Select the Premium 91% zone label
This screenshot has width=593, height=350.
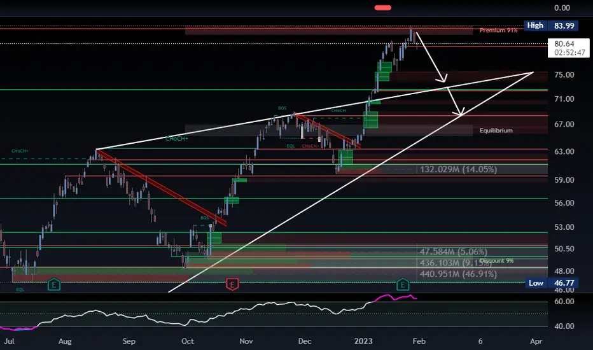pyautogui.click(x=498, y=30)
